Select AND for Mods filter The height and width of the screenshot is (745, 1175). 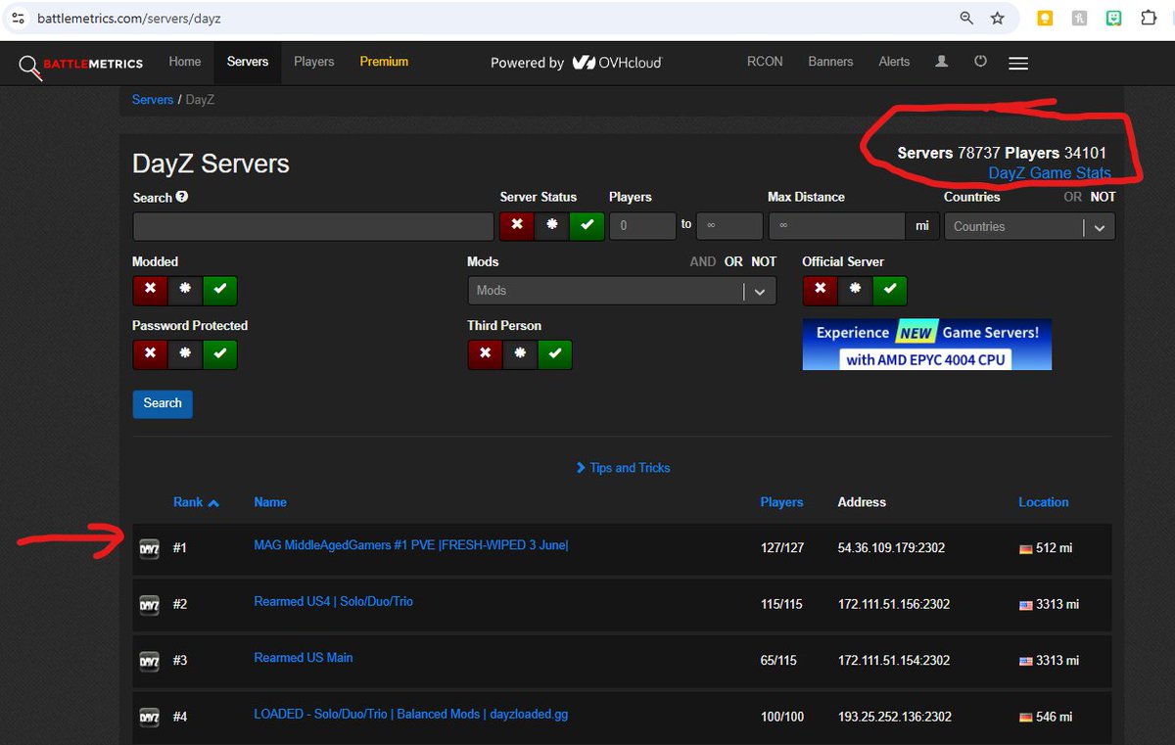click(703, 261)
